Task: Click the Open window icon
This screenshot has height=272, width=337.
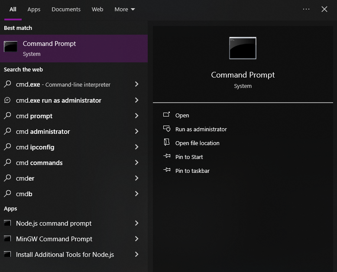Action: pos(167,114)
